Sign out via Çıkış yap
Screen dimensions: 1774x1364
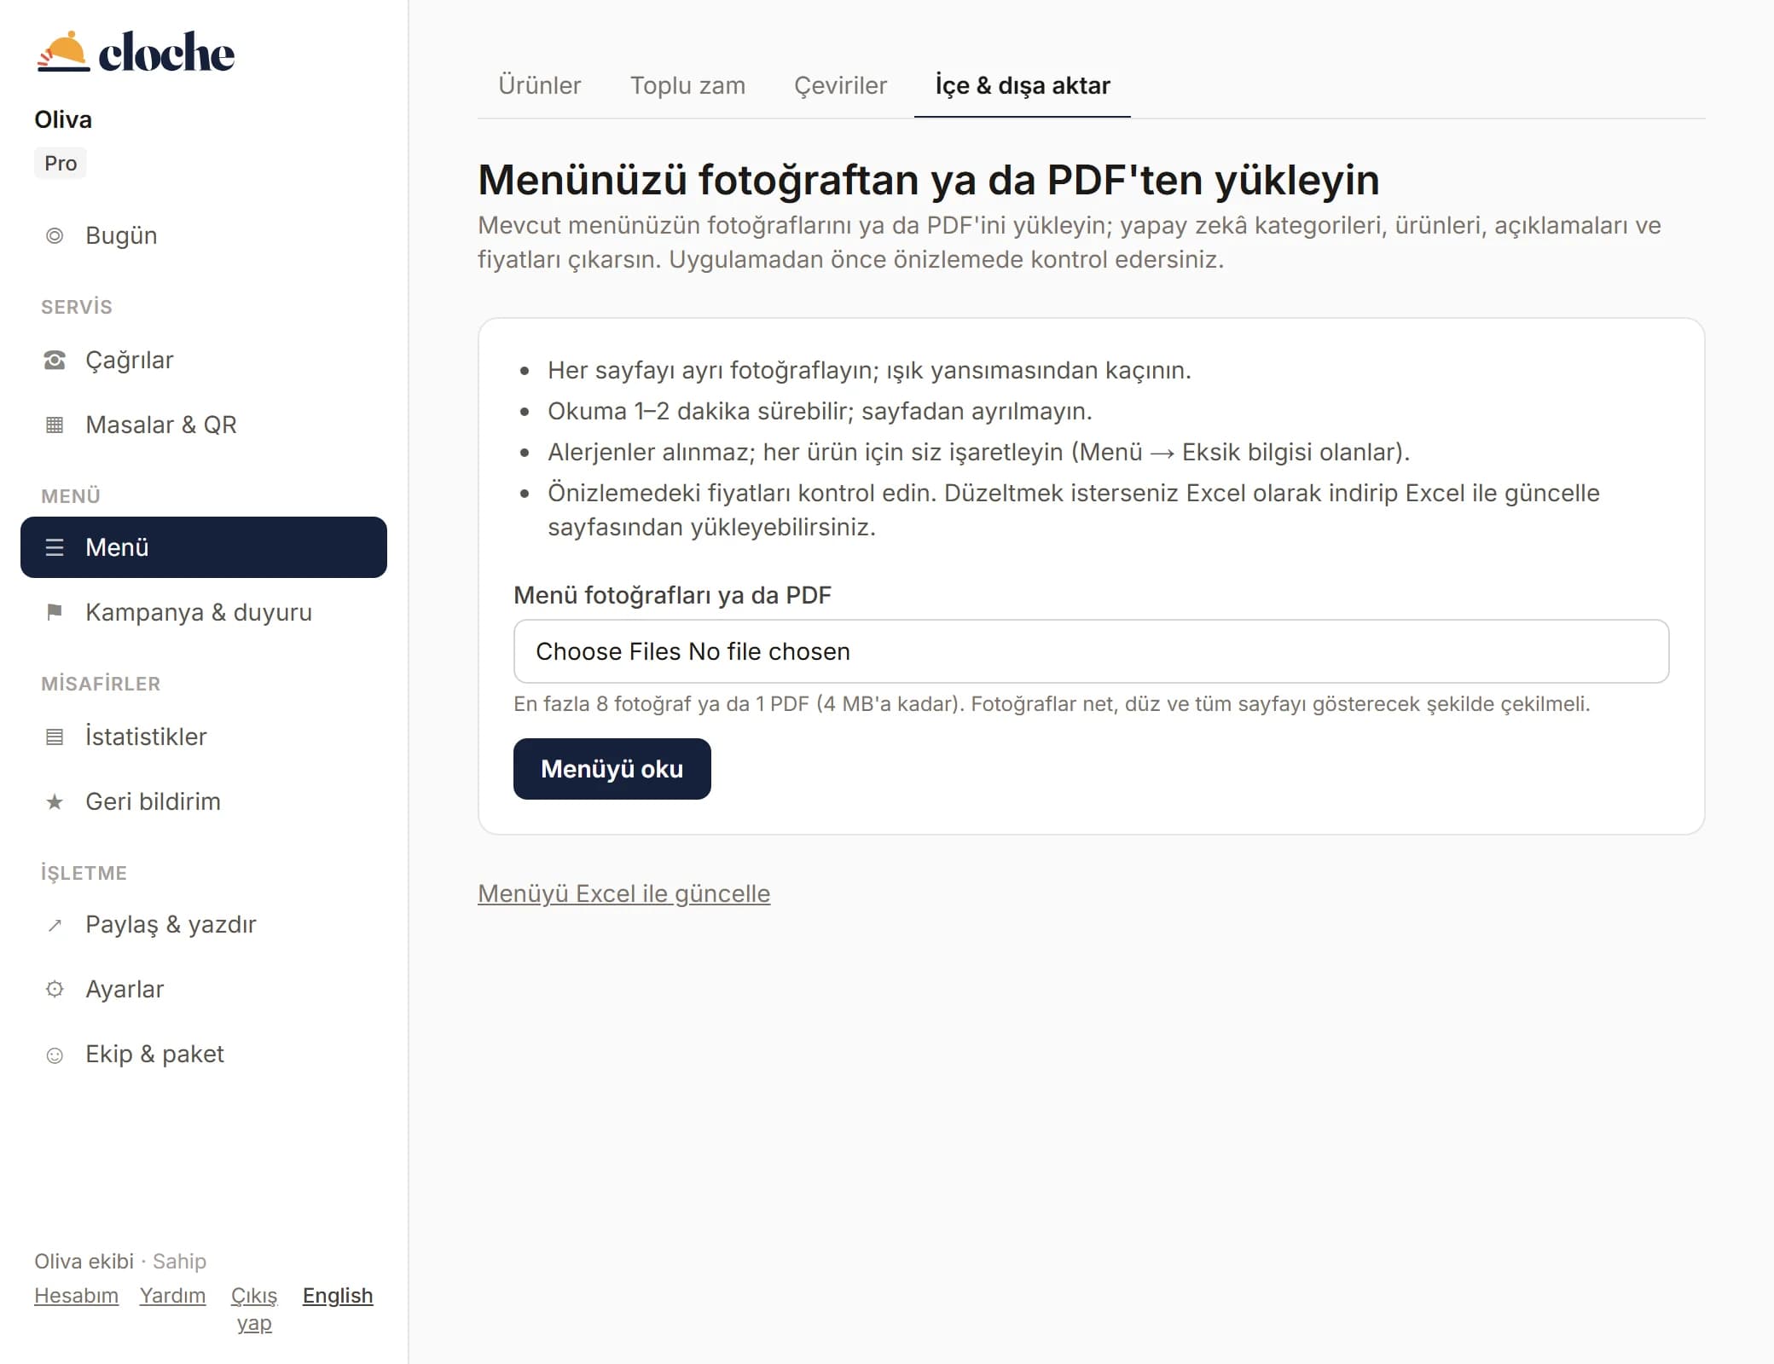click(254, 1309)
